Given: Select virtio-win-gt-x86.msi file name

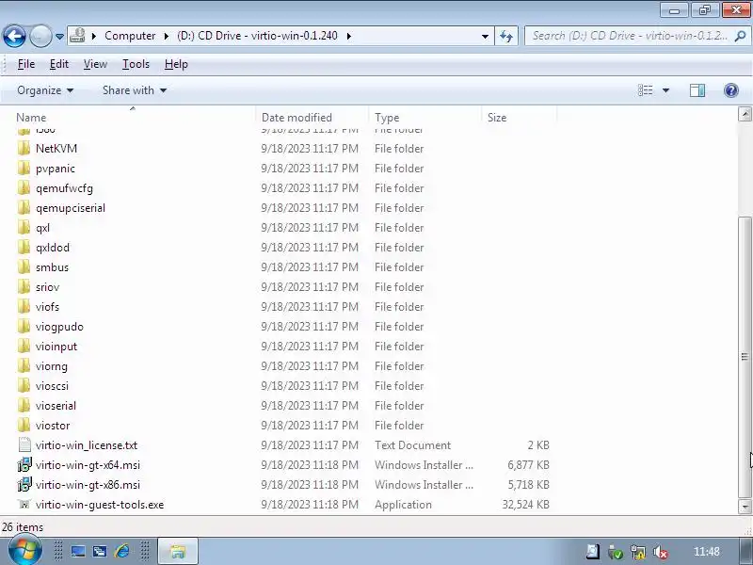Looking at the screenshot, I should [x=88, y=485].
